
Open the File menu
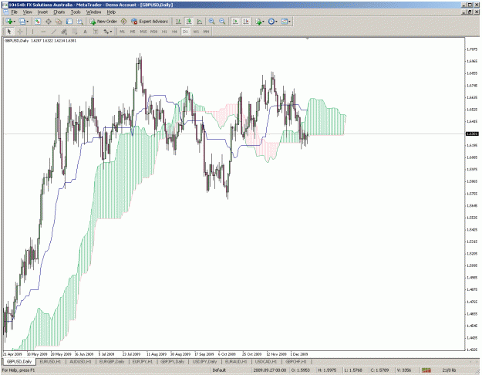click(x=14, y=12)
